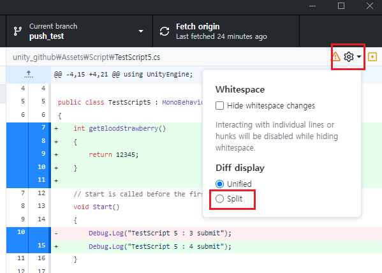Click the added Debug.Log '4 submit' line

tap(160, 246)
